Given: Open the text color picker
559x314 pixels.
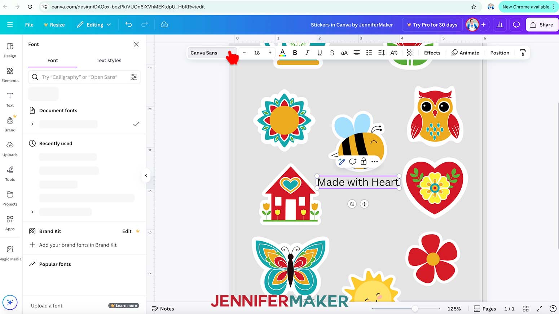Looking at the screenshot, I should tap(282, 53).
